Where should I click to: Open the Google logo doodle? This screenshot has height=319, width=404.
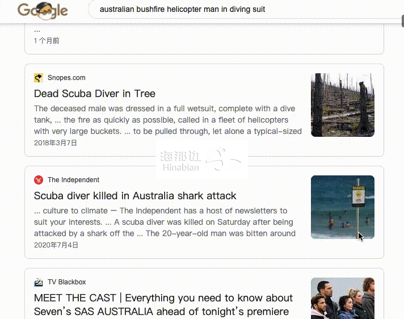point(43,11)
